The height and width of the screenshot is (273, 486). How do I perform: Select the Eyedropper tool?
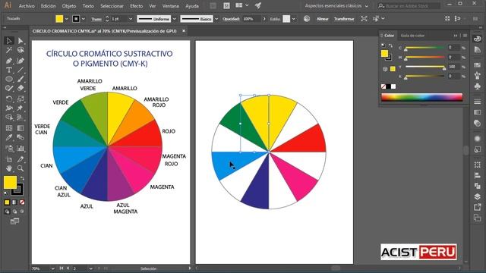pos(9,137)
